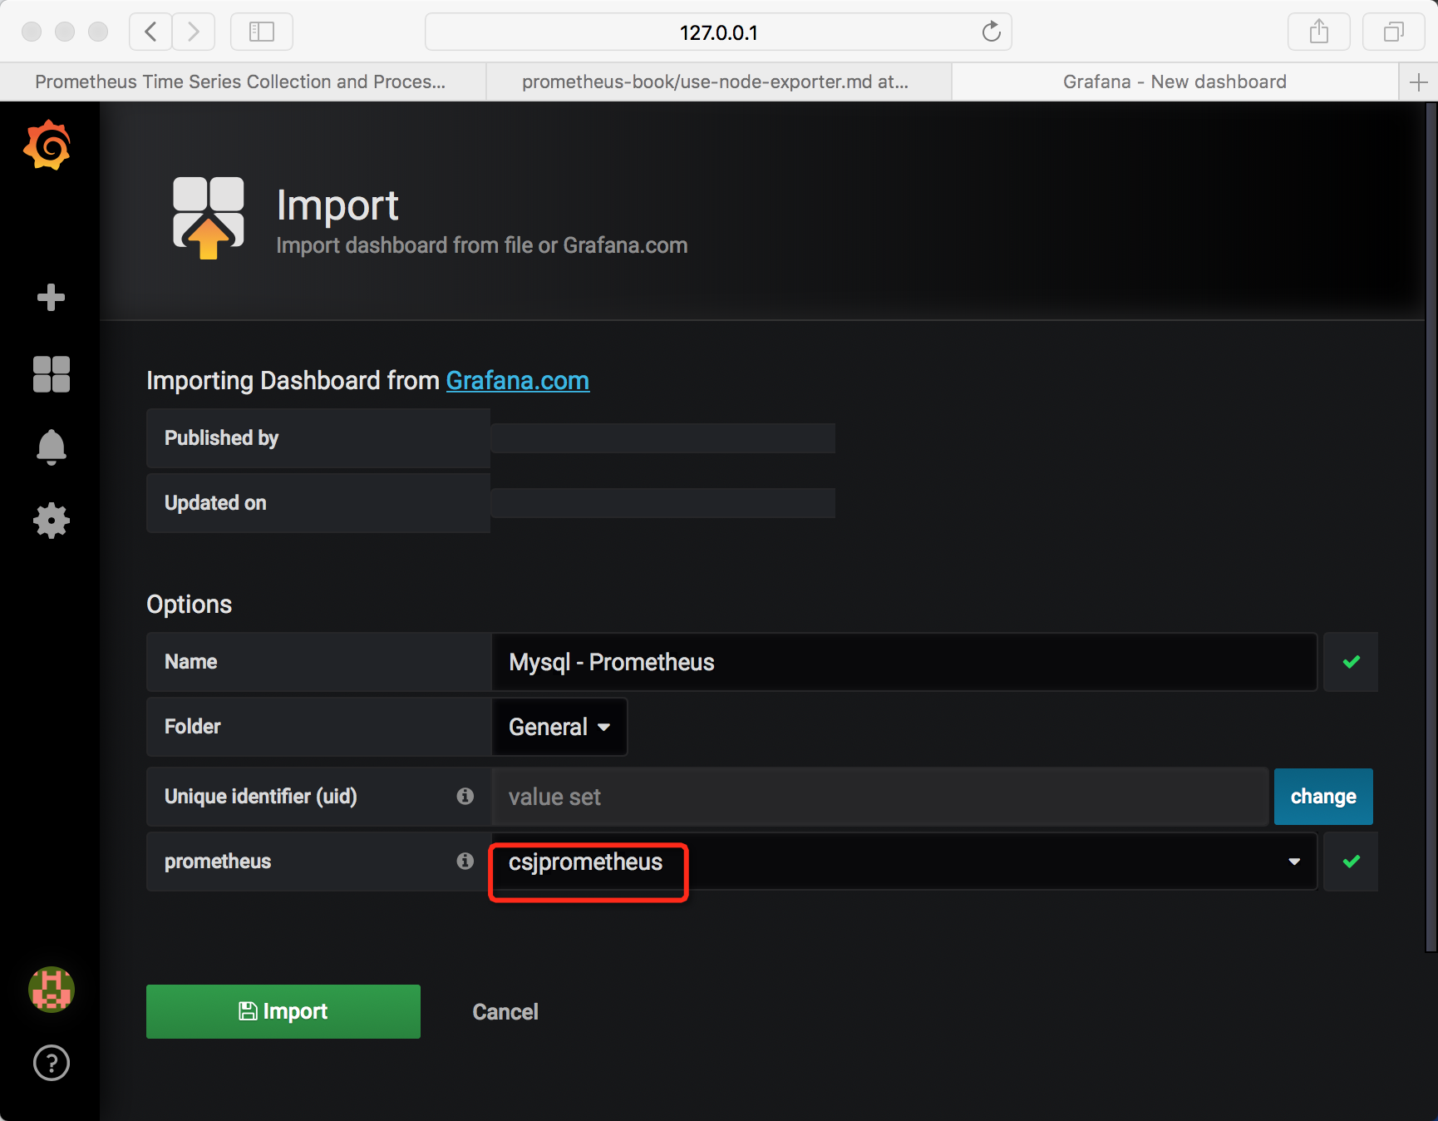Click the green checkmark next to csjprometheus

point(1351,862)
